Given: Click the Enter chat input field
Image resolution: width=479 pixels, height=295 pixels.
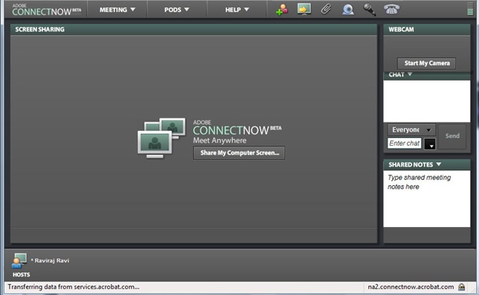Looking at the screenshot, I should pos(404,143).
